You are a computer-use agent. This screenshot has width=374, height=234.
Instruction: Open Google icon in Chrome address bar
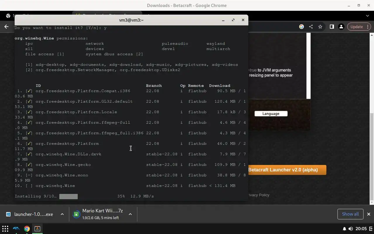coord(302,27)
